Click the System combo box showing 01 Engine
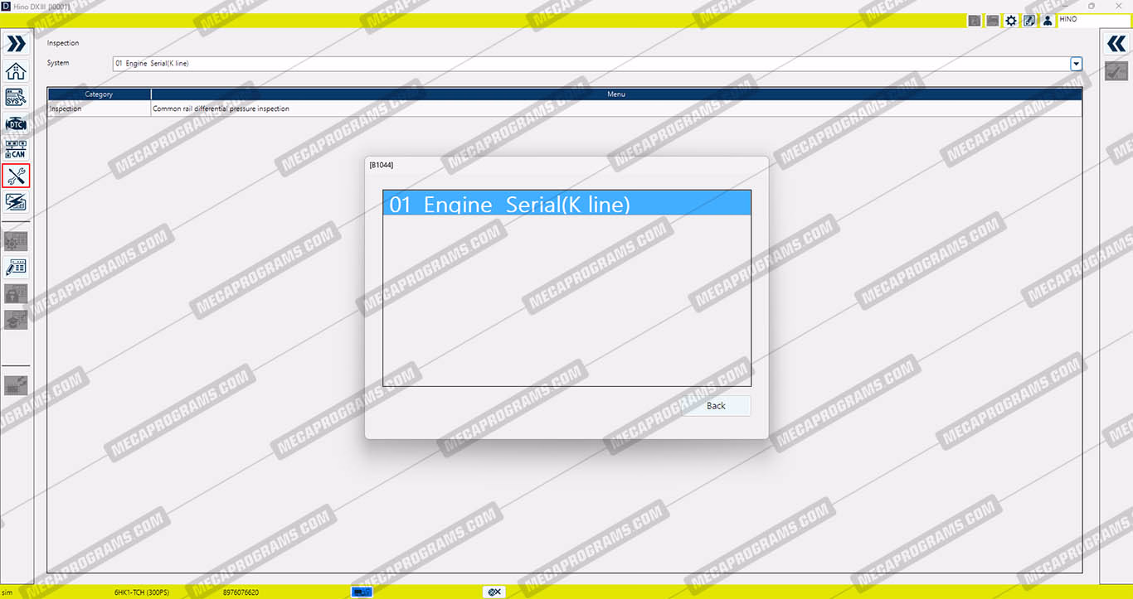 [597, 64]
